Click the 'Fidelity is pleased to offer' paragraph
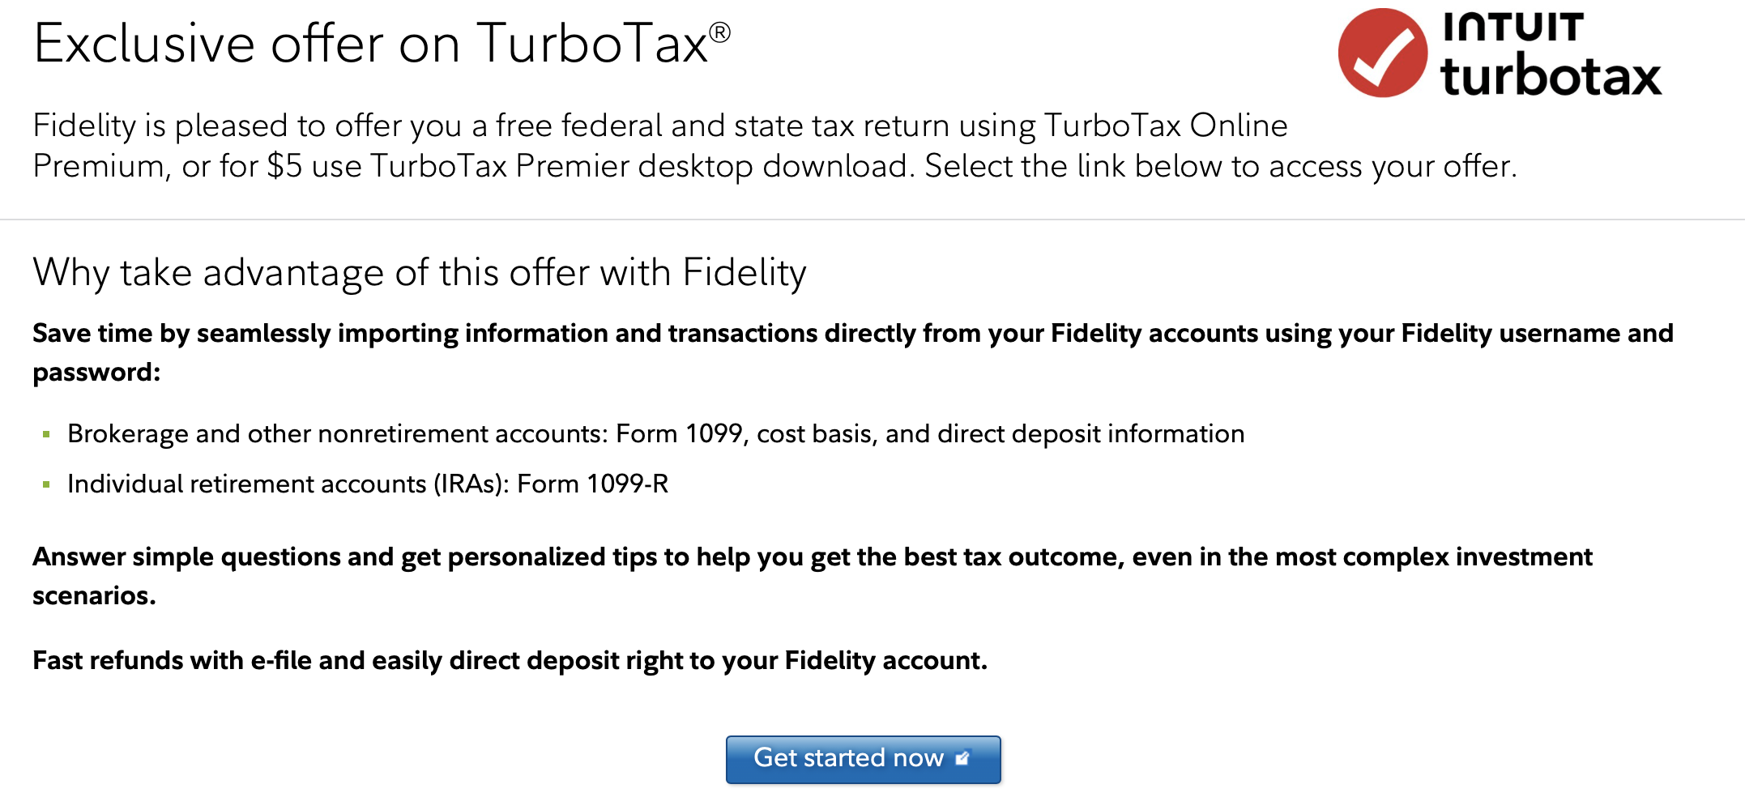 pos(774,146)
